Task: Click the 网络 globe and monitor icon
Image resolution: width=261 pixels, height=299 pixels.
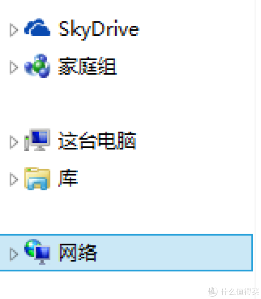Action: point(37,252)
